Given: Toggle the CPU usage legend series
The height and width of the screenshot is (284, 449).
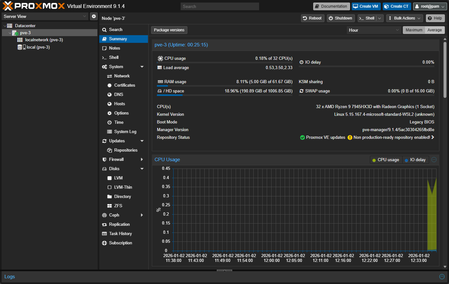Looking at the screenshot, I should [386, 160].
